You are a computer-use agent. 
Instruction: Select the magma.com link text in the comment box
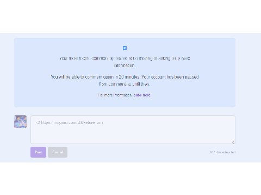coord(72,122)
